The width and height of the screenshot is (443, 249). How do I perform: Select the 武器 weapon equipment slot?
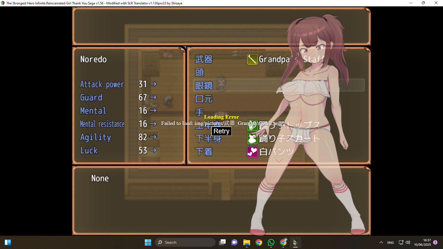coord(204,59)
